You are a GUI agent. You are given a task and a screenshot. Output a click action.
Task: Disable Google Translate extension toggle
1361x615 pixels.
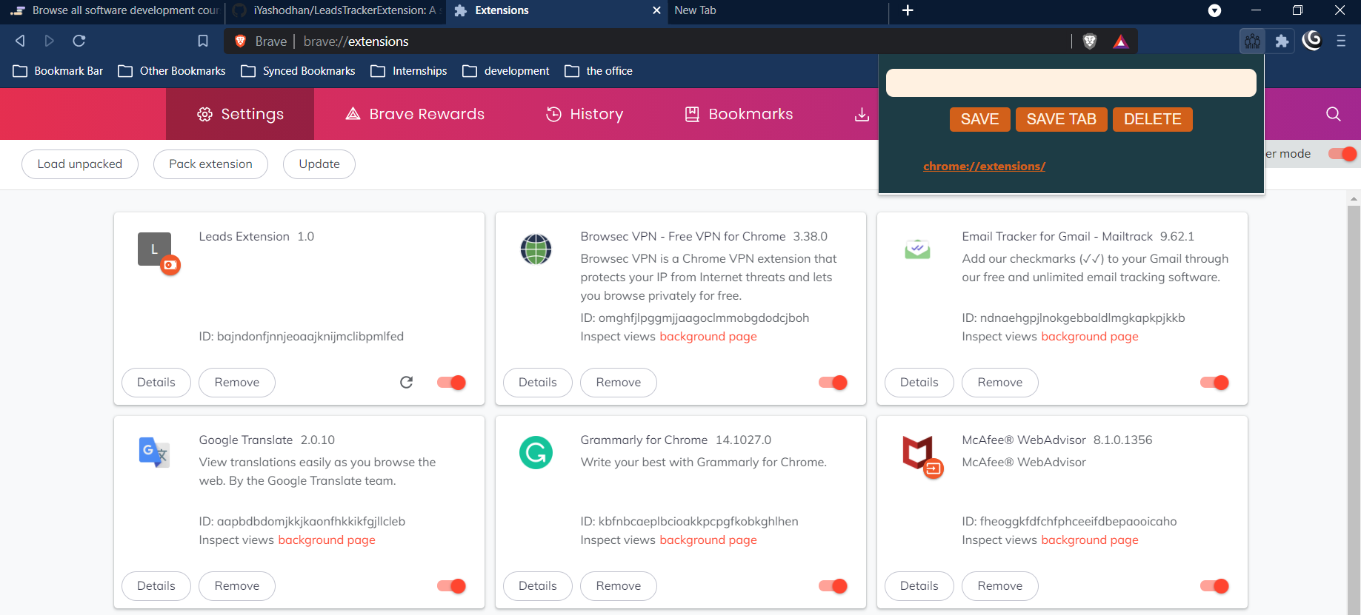click(x=451, y=586)
